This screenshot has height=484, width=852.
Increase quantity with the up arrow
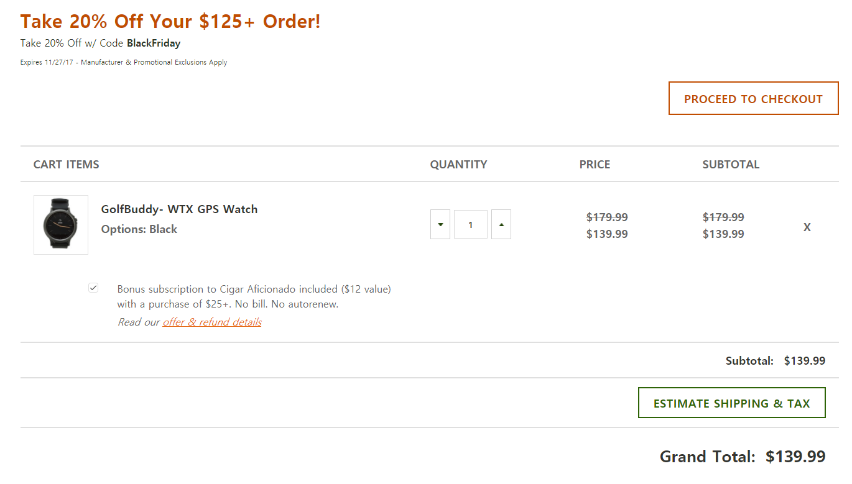click(x=501, y=225)
